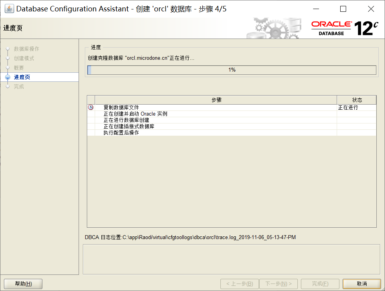Viewport: 385px width, 291px height.
Task: Click the Oracle Database 12c logo
Action: point(345,28)
